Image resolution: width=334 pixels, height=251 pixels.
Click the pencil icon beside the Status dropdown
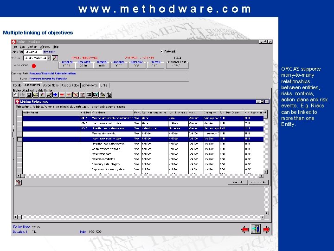[55, 58]
